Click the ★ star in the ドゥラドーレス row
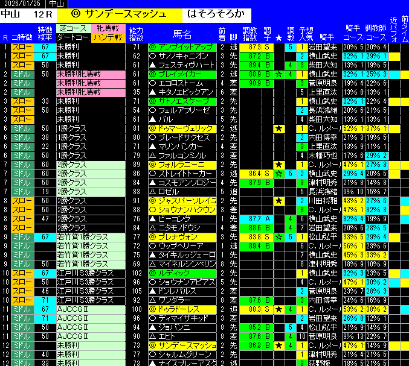The height and width of the screenshot is (366, 409). (279, 309)
